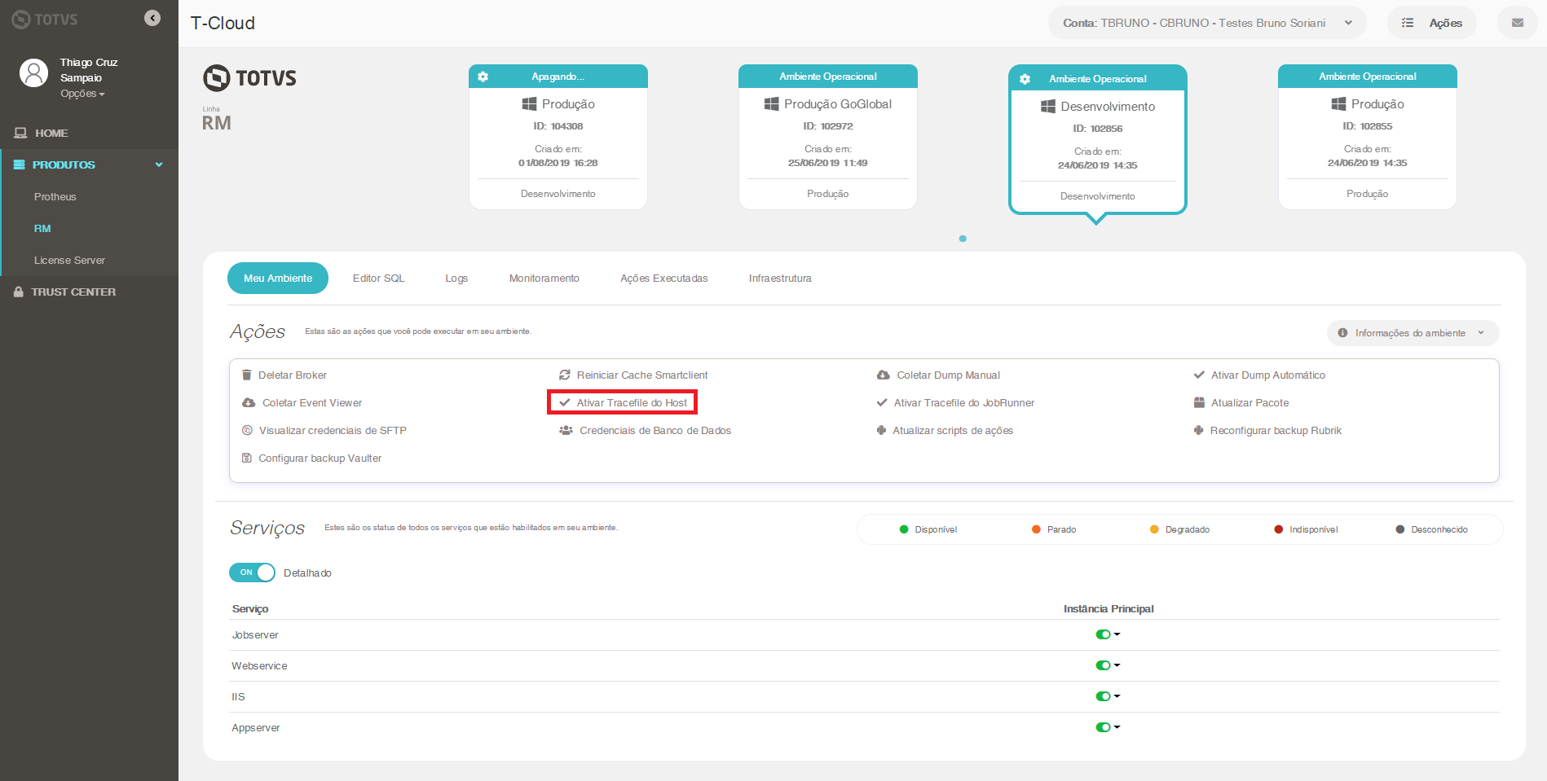Switch to Ações Executadas tab
Viewport: 1547px width, 781px height.
coord(664,278)
